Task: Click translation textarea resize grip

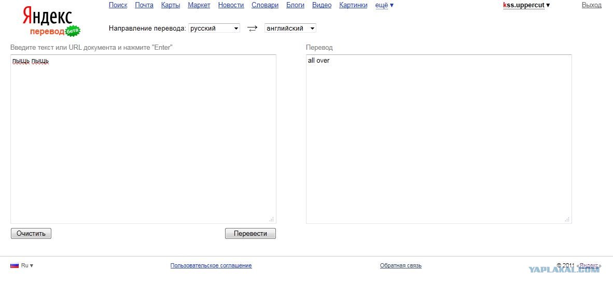Action: point(567,219)
